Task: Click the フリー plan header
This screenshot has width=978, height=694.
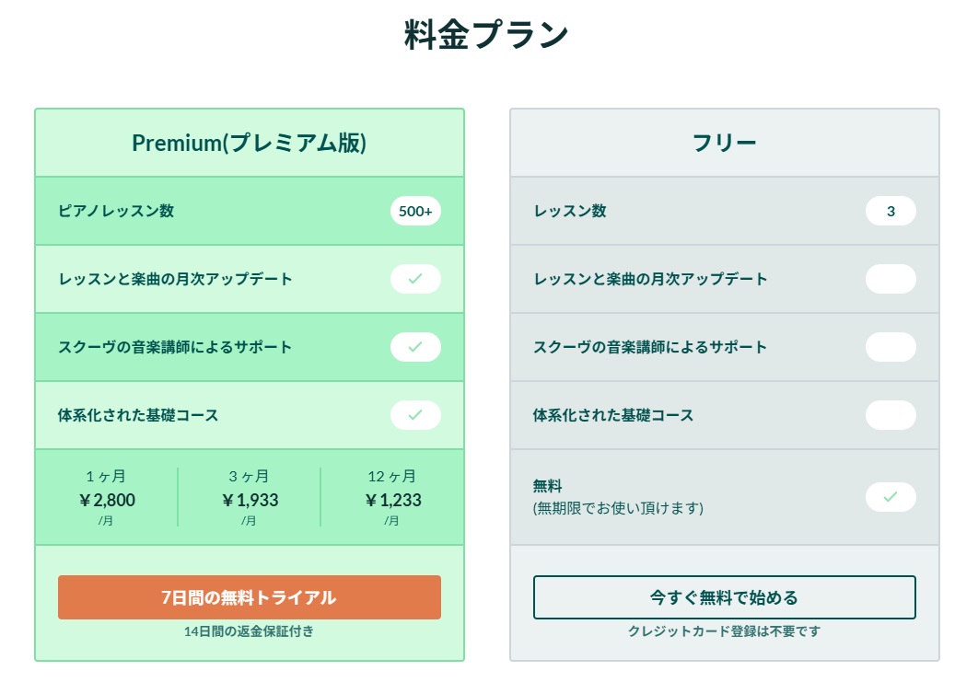Action: (x=724, y=143)
